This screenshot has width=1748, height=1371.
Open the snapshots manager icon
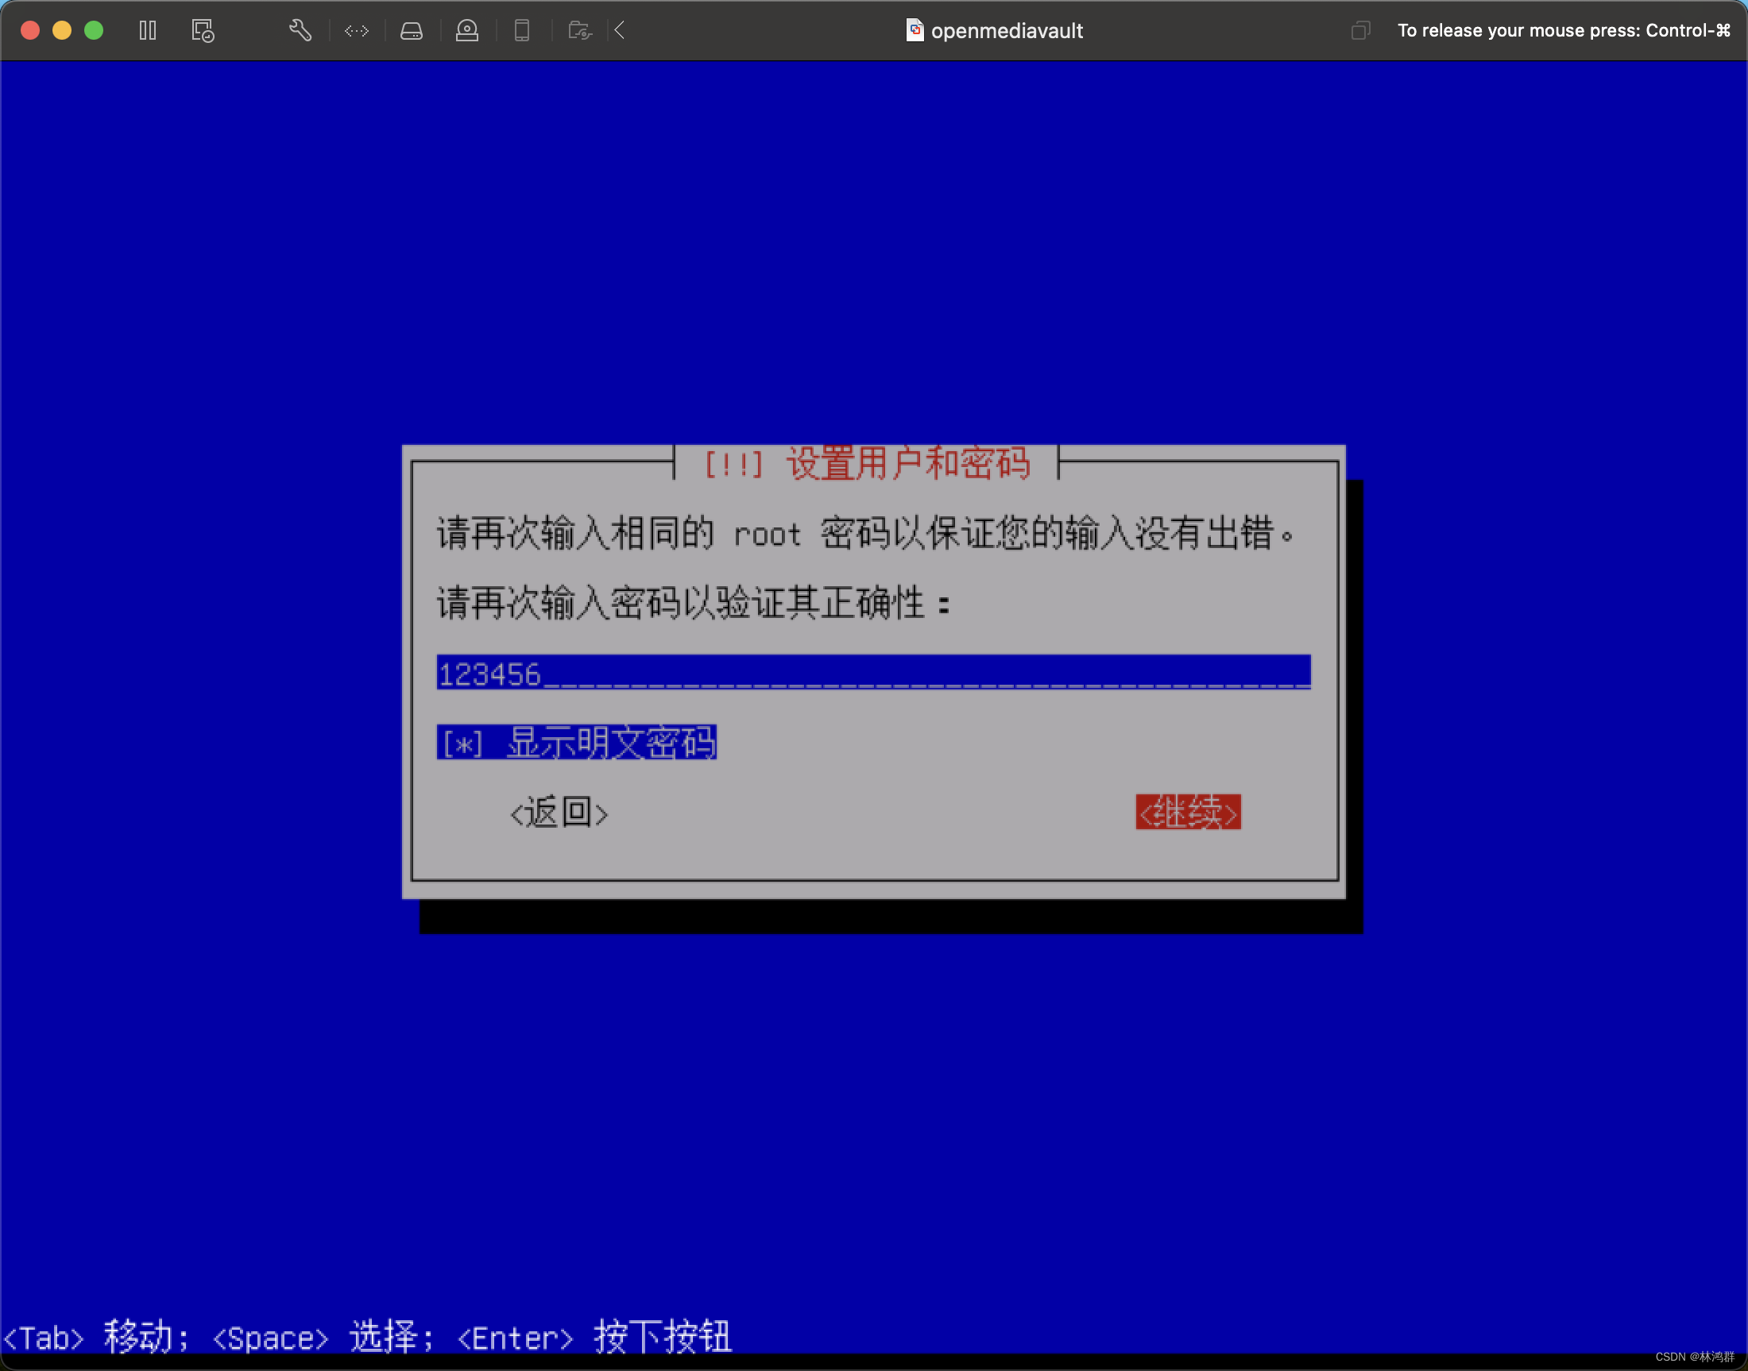click(203, 30)
